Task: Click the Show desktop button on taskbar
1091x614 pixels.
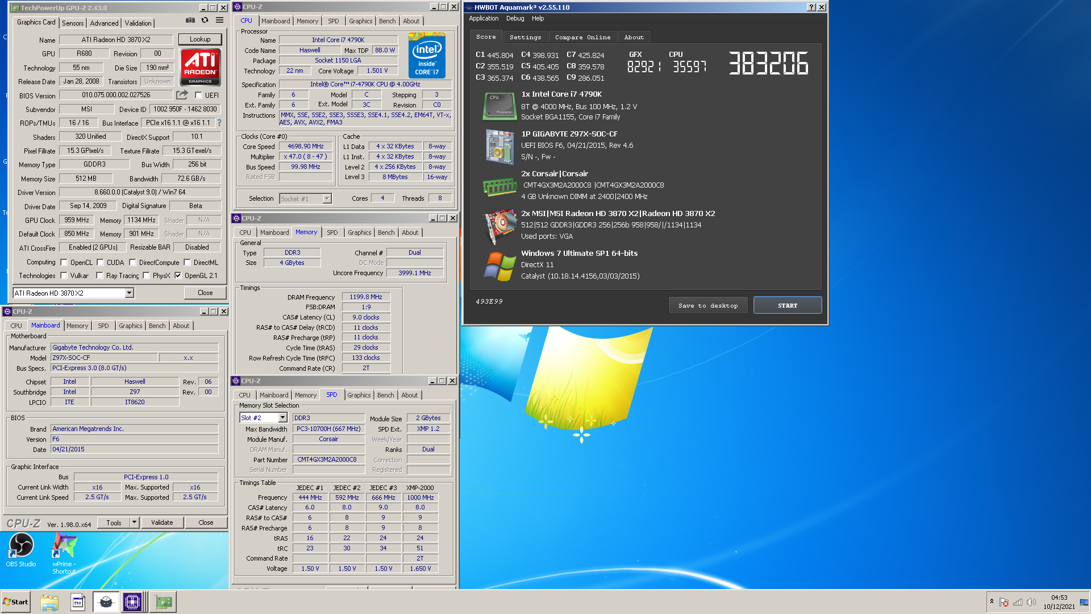Action: pos(1084,602)
